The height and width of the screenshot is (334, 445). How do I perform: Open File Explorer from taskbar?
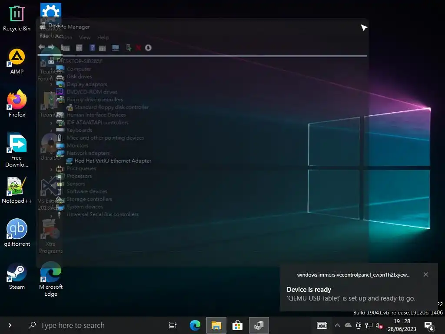(216, 325)
